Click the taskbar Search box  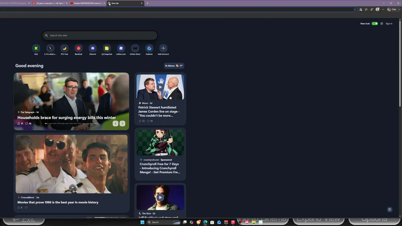(x=164, y=222)
